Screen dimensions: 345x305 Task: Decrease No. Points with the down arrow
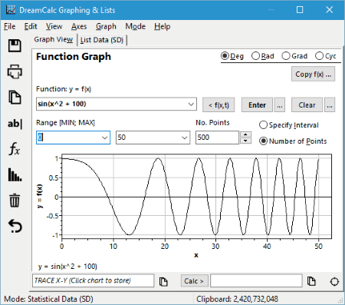point(245,141)
